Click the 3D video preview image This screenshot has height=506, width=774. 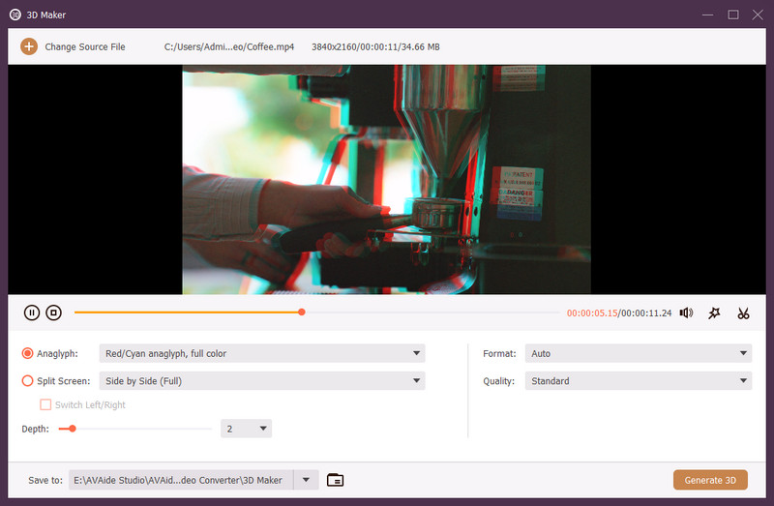click(x=386, y=180)
